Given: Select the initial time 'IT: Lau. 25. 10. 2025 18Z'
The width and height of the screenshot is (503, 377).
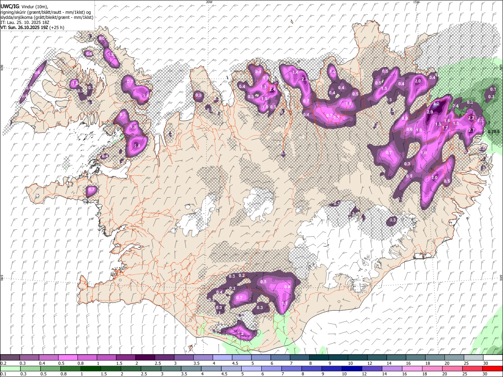Looking at the screenshot, I should [x=24, y=22].
